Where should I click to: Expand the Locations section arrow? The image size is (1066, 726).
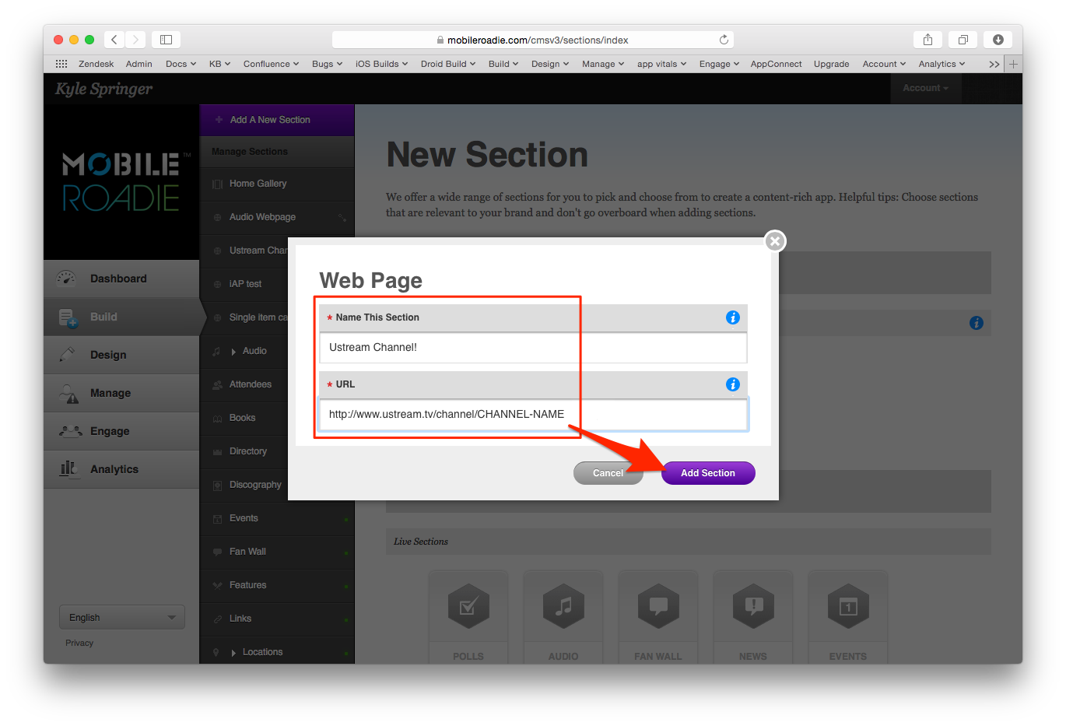point(233,653)
